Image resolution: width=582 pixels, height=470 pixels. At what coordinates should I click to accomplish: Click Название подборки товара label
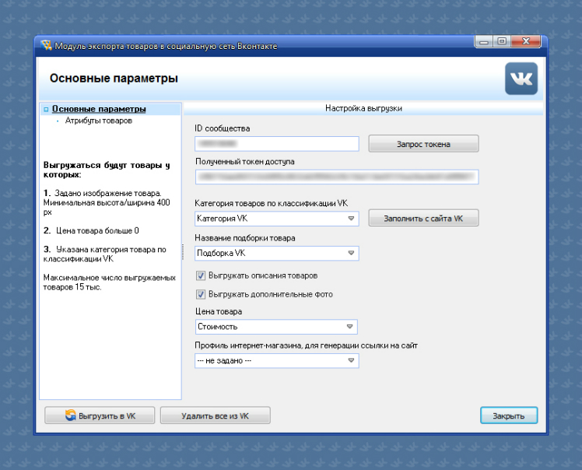[245, 238]
